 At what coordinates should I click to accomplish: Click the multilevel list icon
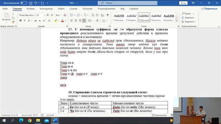point(85,15)
